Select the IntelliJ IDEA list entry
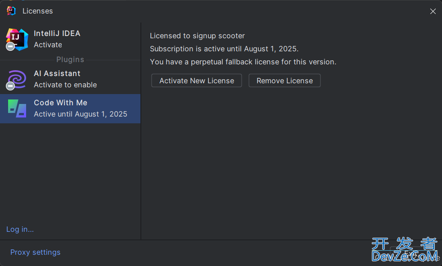The height and width of the screenshot is (266, 442). [x=70, y=39]
